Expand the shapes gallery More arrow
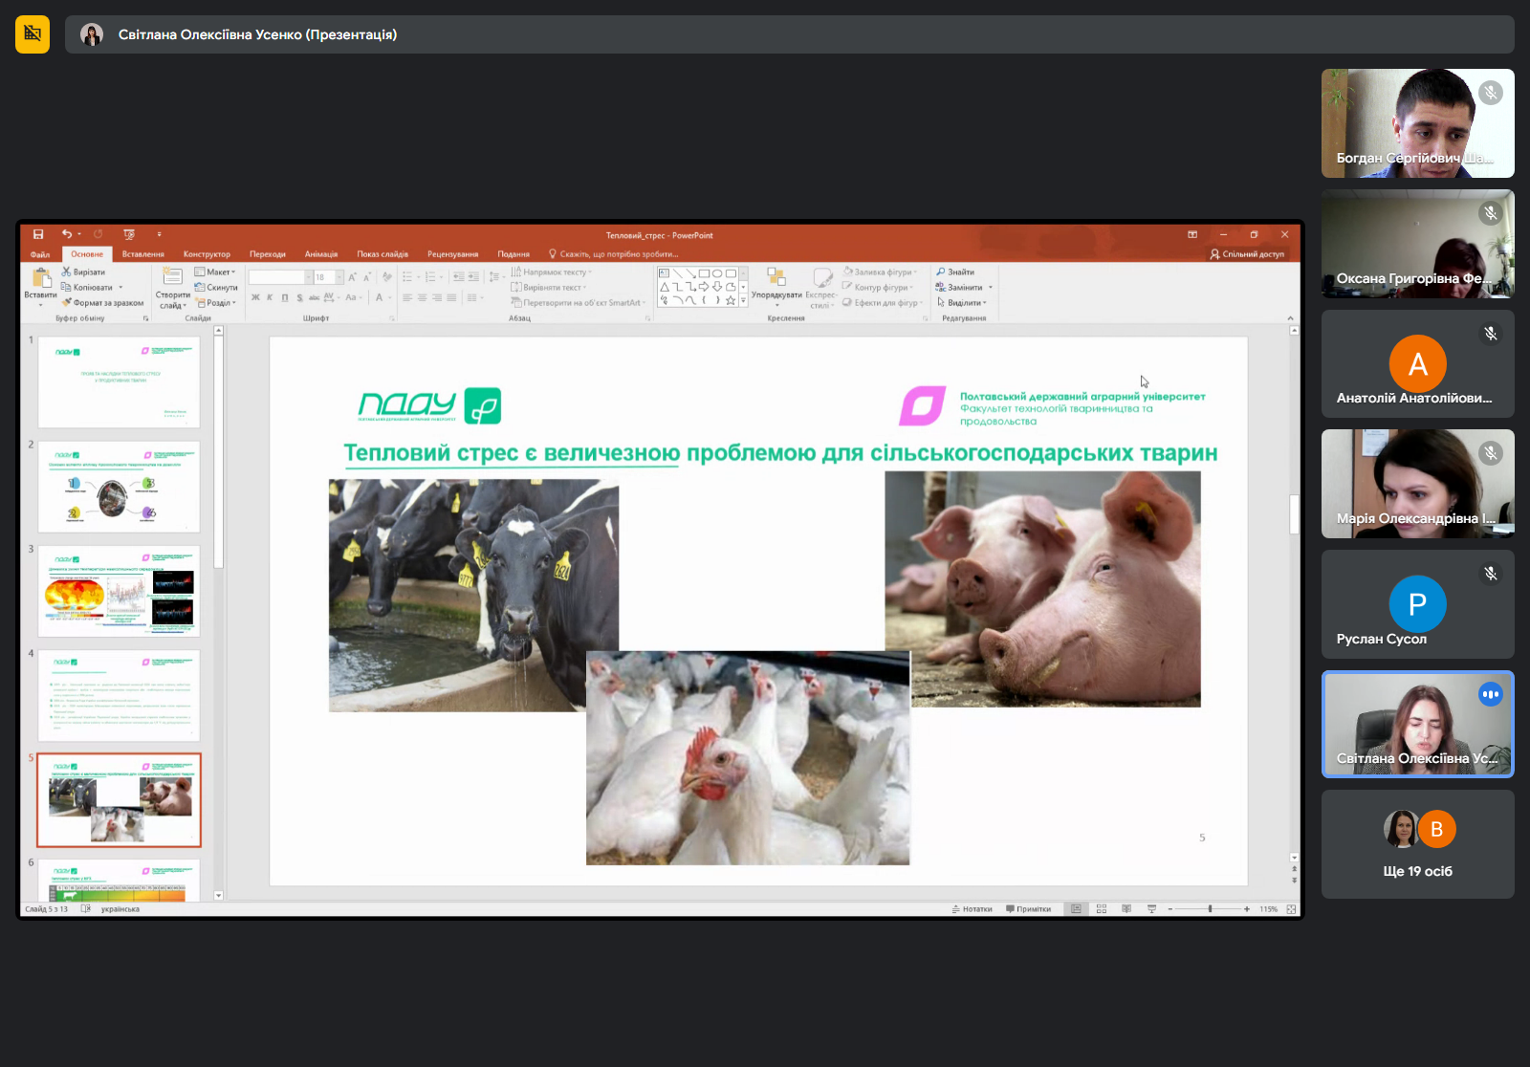The width and height of the screenshot is (1530, 1067). 743,300
